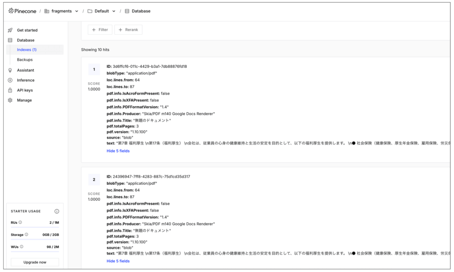This screenshot has width=454, height=272.
Task: Click the info icon next to WUs
Action: tap(21, 247)
